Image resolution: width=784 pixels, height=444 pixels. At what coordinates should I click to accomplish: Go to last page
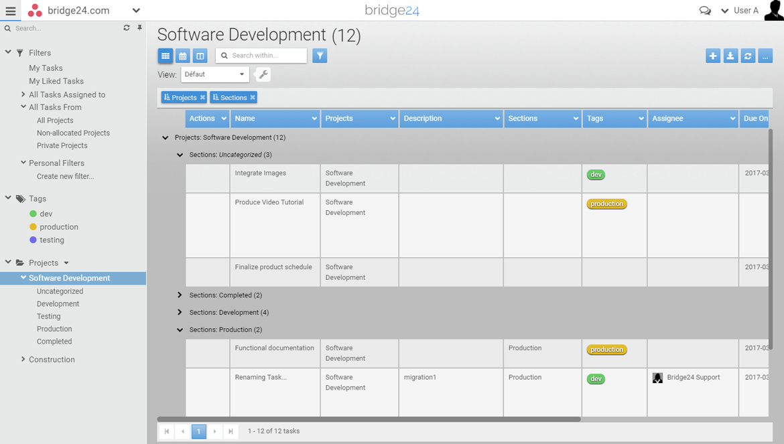pyautogui.click(x=231, y=431)
